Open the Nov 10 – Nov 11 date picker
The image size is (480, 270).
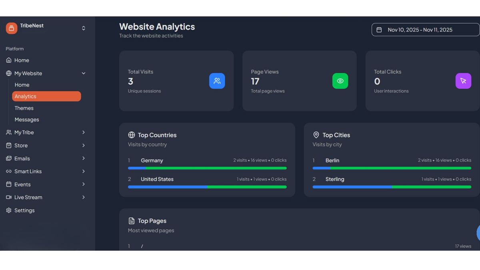426,30
